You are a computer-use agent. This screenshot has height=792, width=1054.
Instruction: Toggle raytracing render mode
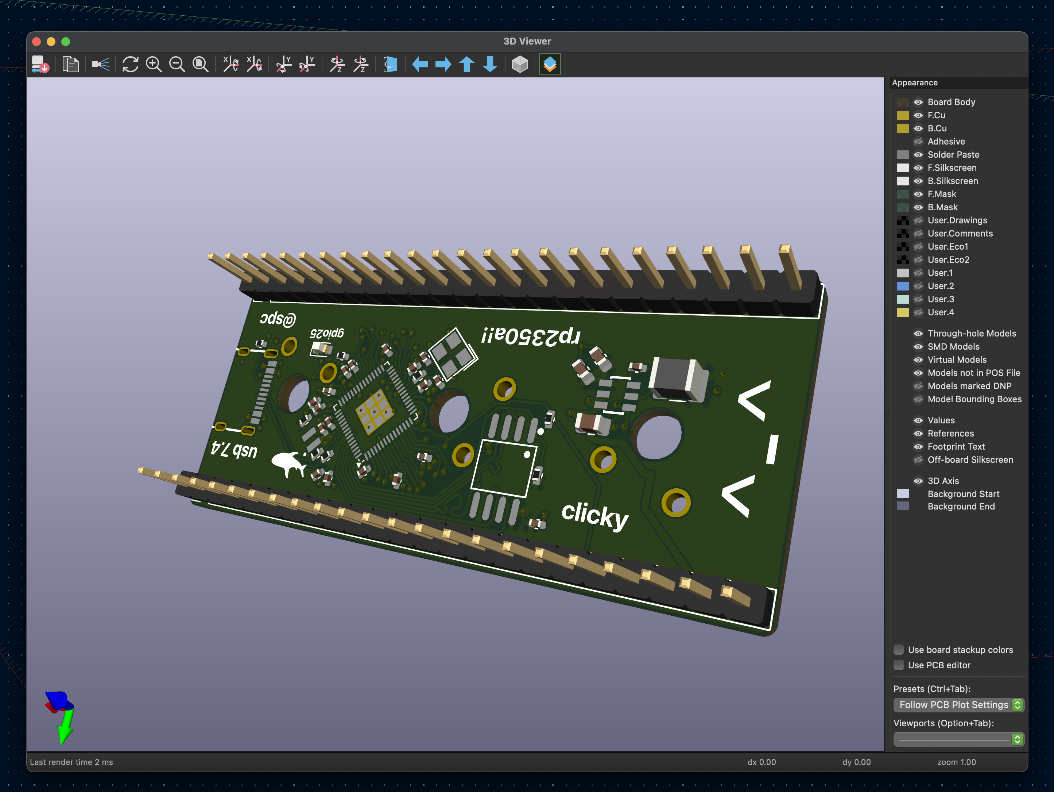pyautogui.click(x=519, y=64)
